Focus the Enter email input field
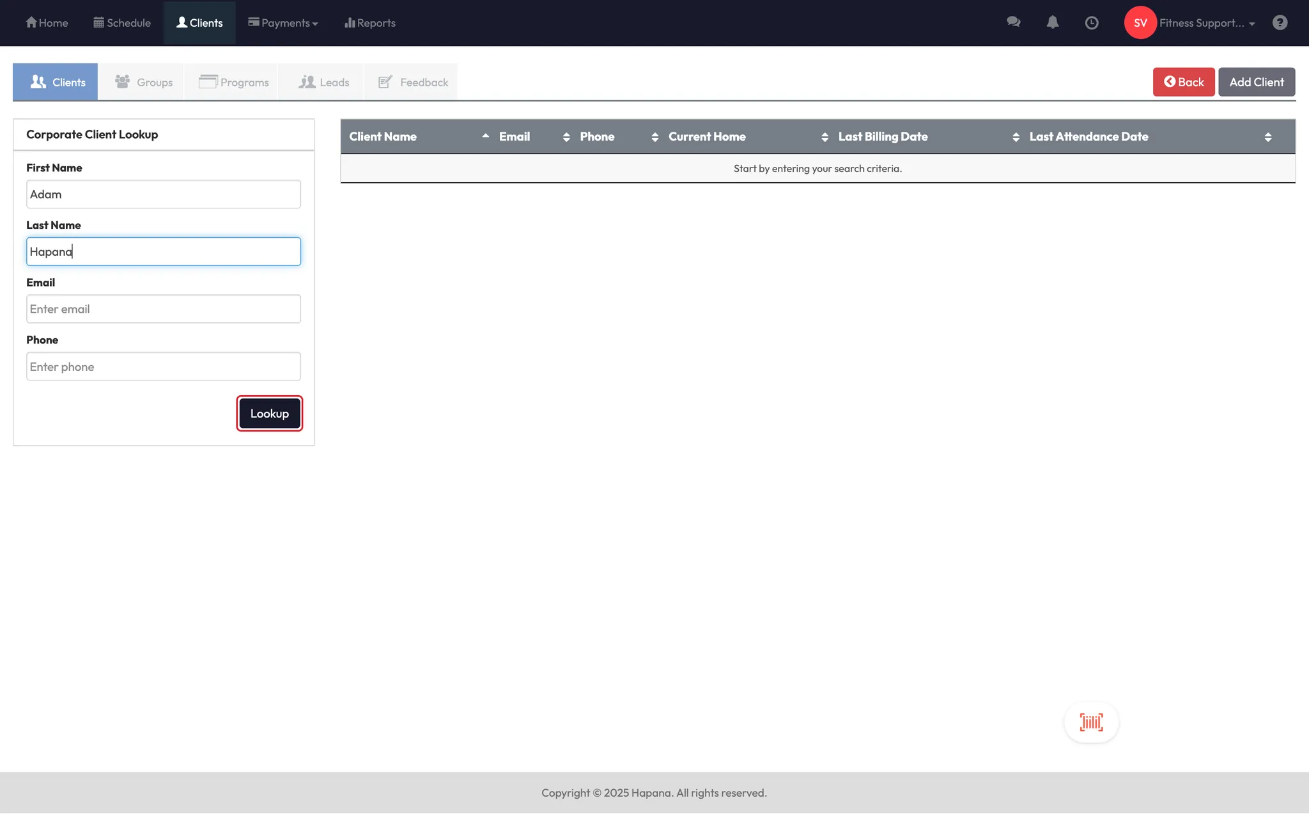The width and height of the screenshot is (1309, 814). click(x=164, y=309)
